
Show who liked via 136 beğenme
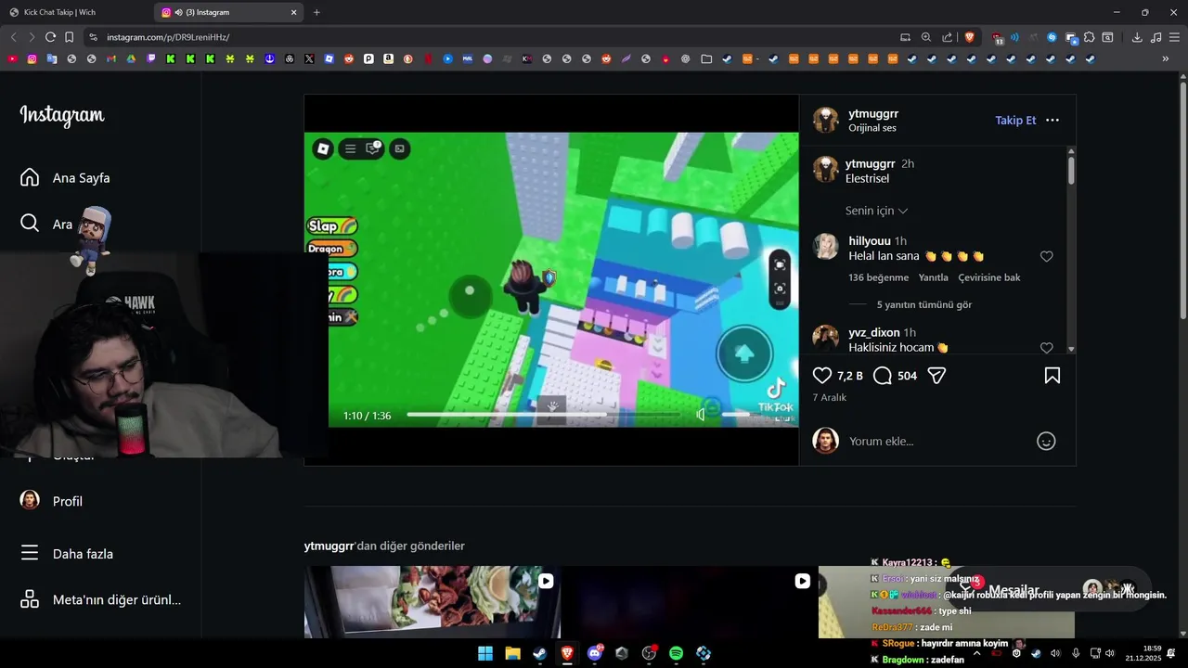coord(878,277)
